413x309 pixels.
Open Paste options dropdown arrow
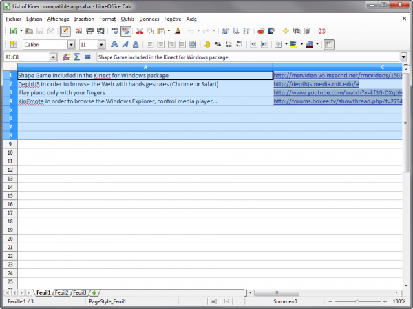pyautogui.click(x=169, y=31)
